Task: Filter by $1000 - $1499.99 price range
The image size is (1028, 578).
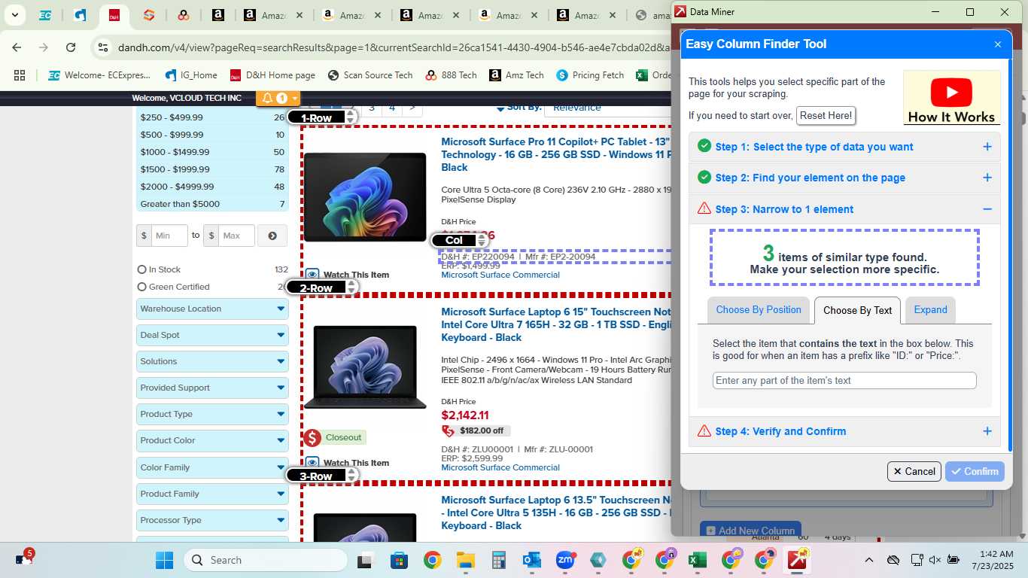Action: point(175,152)
